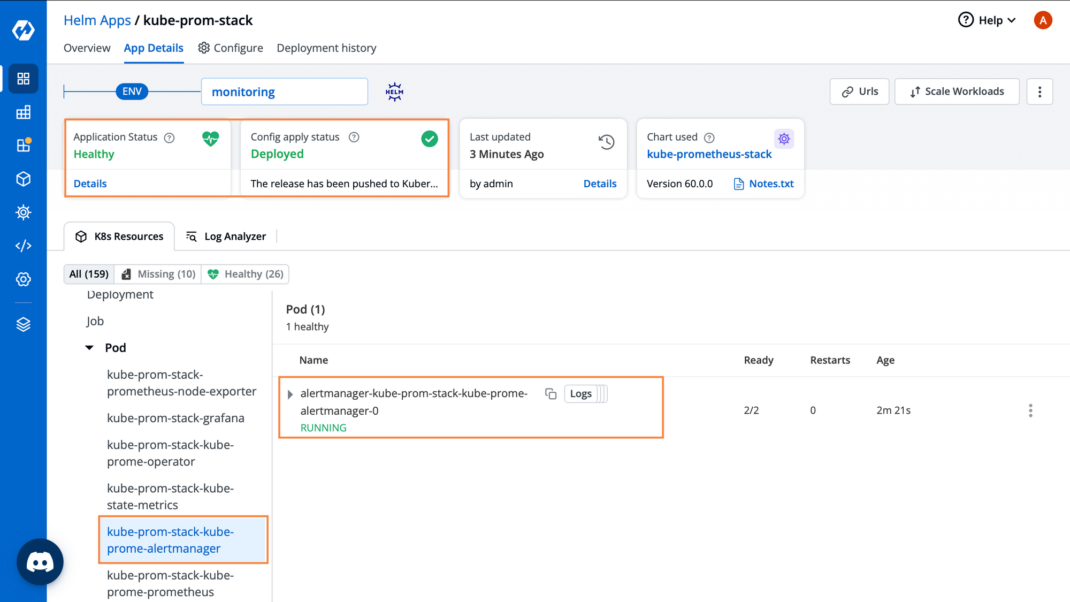Click the ENV badge

132,92
